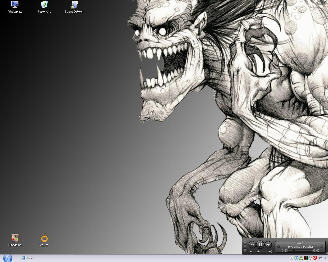Click the 12:36 taskbar clock

click(x=322, y=258)
